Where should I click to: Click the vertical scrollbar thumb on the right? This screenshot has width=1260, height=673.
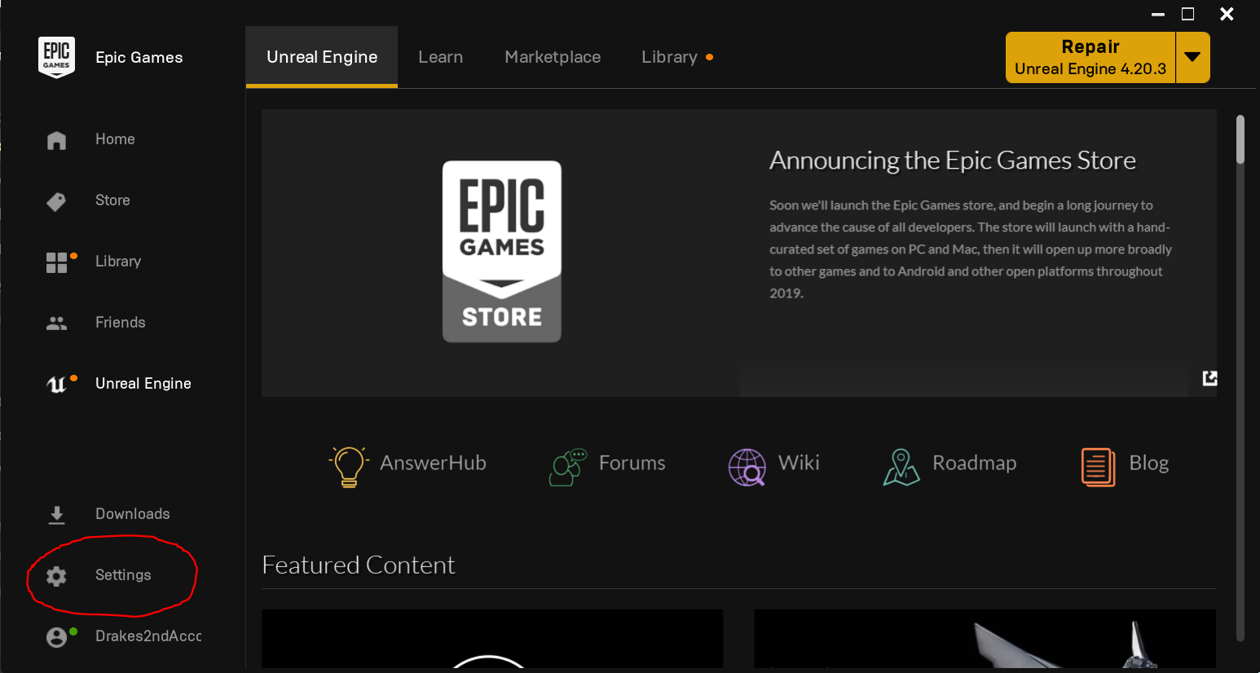[x=1240, y=139]
